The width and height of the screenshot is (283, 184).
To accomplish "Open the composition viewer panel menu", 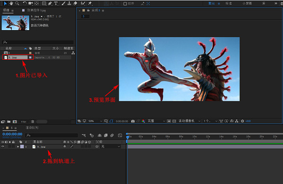I will click(103, 11).
